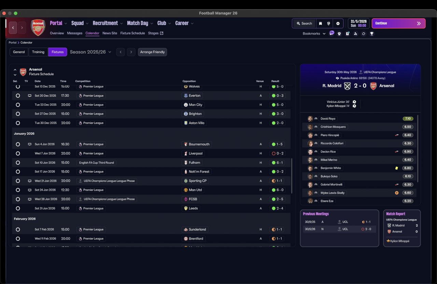
Task: Open the messages bubble with 9+ badge
Action: click(x=332, y=33)
